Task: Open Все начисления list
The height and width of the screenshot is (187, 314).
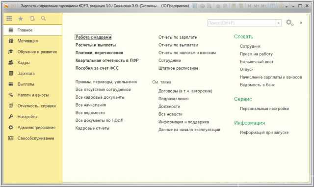Action: click(90, 105)
